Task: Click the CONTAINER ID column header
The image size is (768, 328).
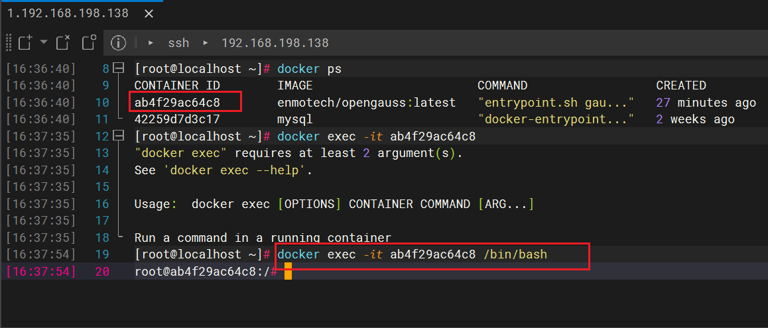Action: pyautogui.click(x=177, y=85)
